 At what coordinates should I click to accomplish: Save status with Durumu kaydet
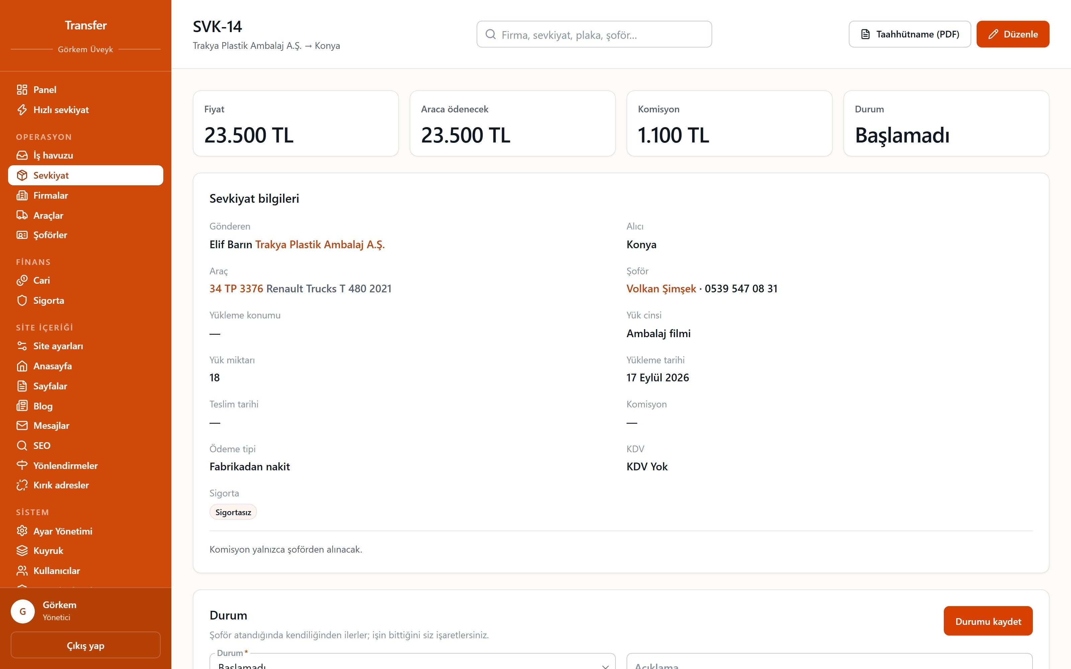point(988,621)
